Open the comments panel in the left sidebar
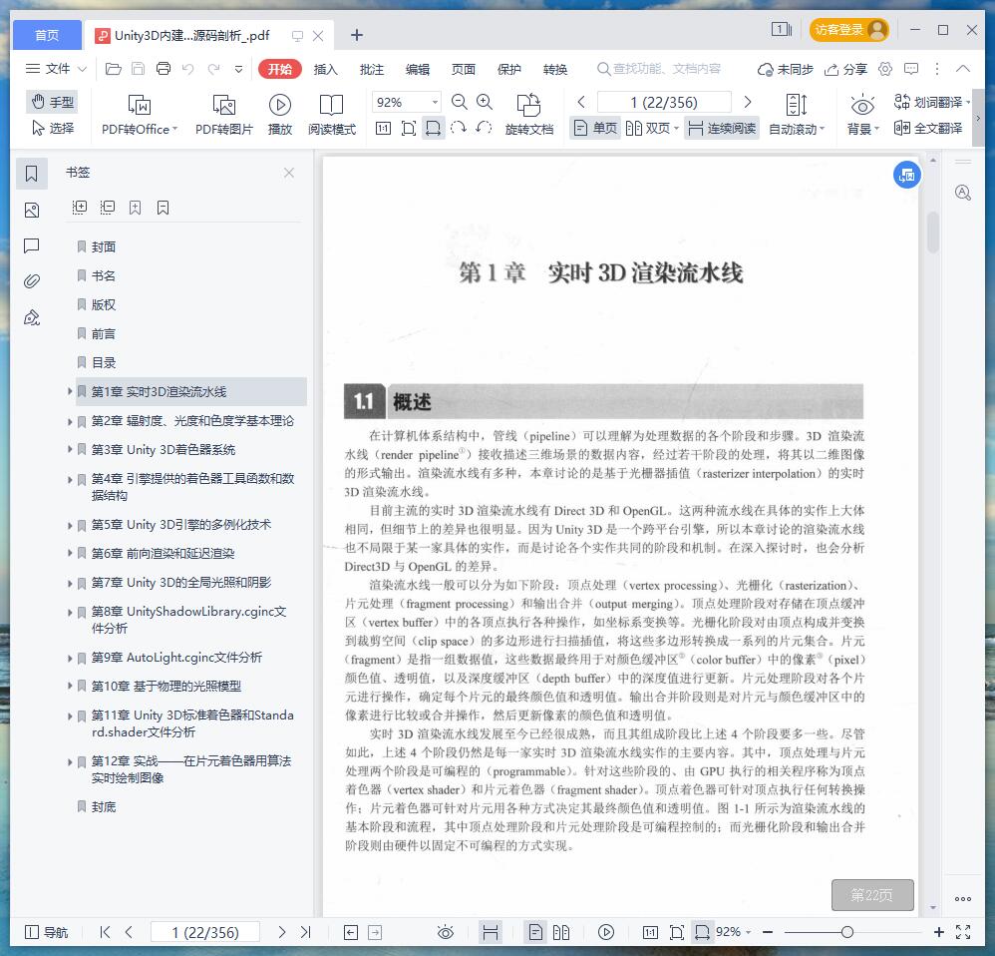The height and width of the screenshot is (956, 995). point(32,245)
